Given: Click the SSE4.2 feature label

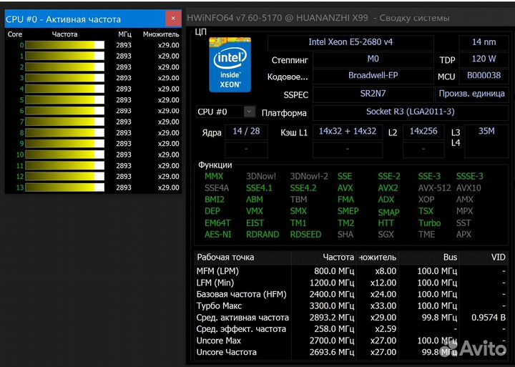Looking at the screenshot, I should tap(303, 188).
